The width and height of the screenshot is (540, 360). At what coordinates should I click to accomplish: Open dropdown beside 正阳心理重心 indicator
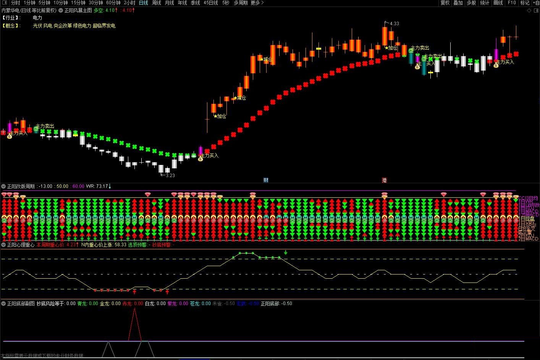pyautogui.click(x=3, y=245)
